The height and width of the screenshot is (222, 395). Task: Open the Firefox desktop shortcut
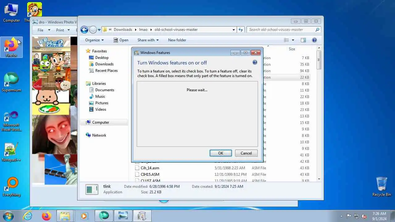coord(11,47)
